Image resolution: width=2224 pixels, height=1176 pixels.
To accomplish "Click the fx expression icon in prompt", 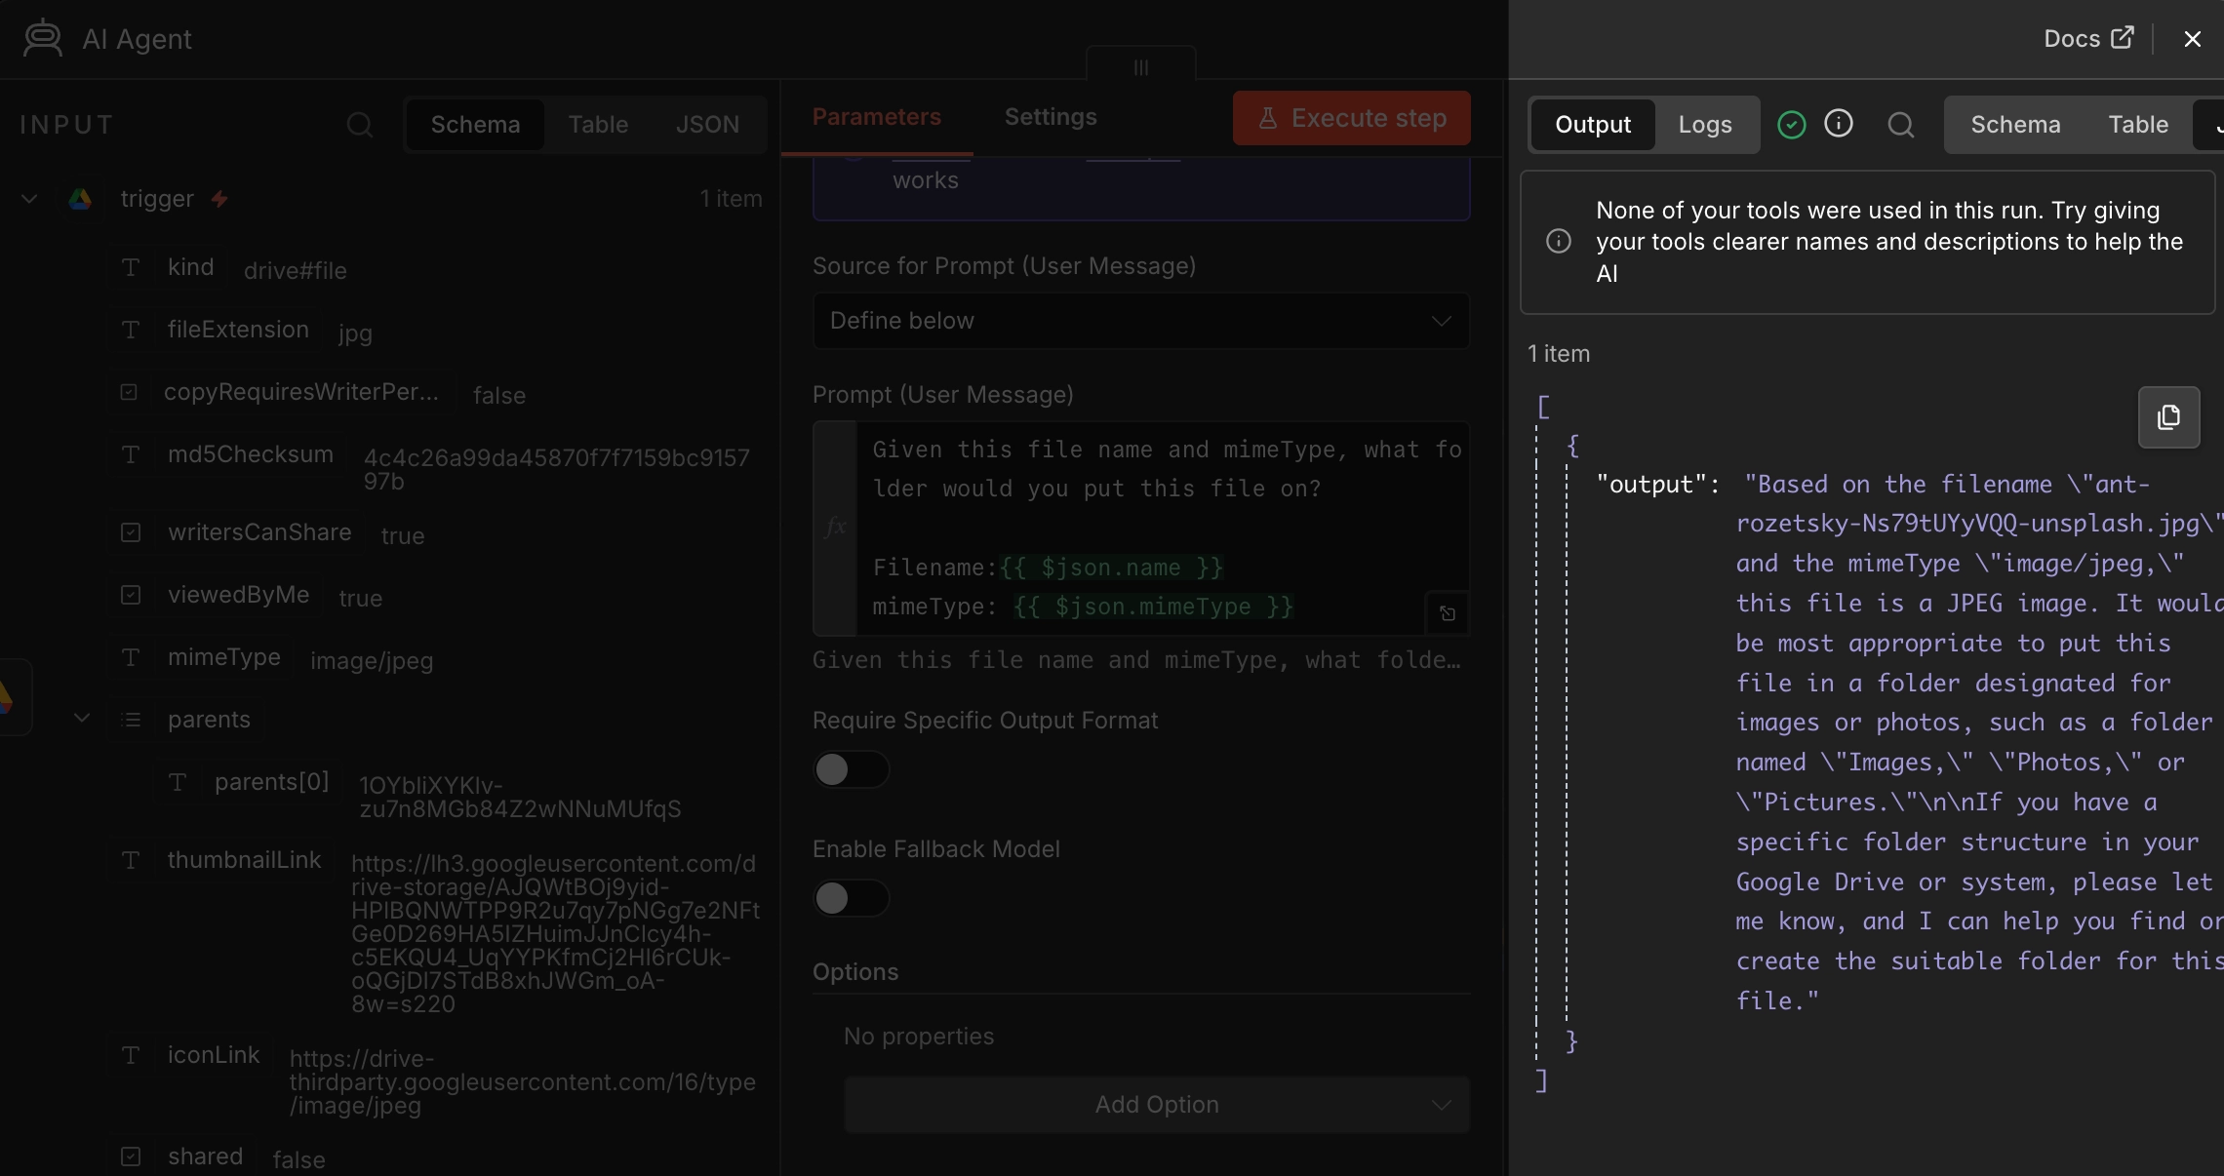I will click(835, 528).
